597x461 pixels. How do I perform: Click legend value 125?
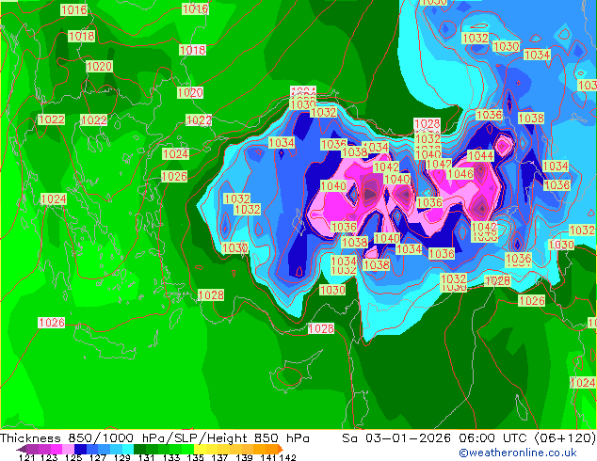click(x=73, y=457)
